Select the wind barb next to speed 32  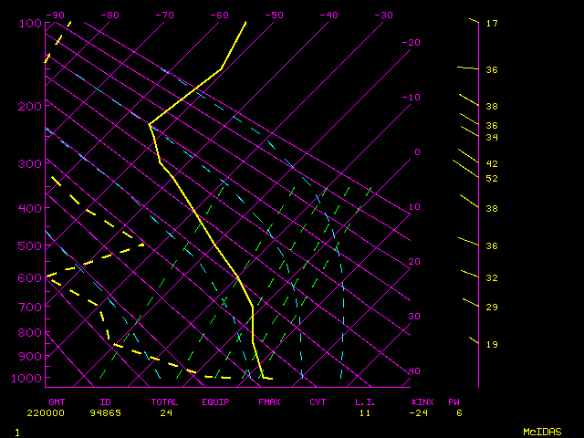tap(470, 273)
